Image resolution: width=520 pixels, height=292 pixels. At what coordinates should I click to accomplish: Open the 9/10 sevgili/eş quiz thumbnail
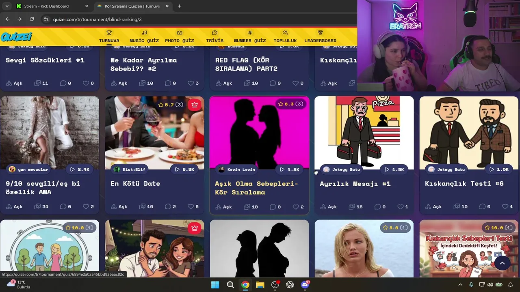[50, 133]
